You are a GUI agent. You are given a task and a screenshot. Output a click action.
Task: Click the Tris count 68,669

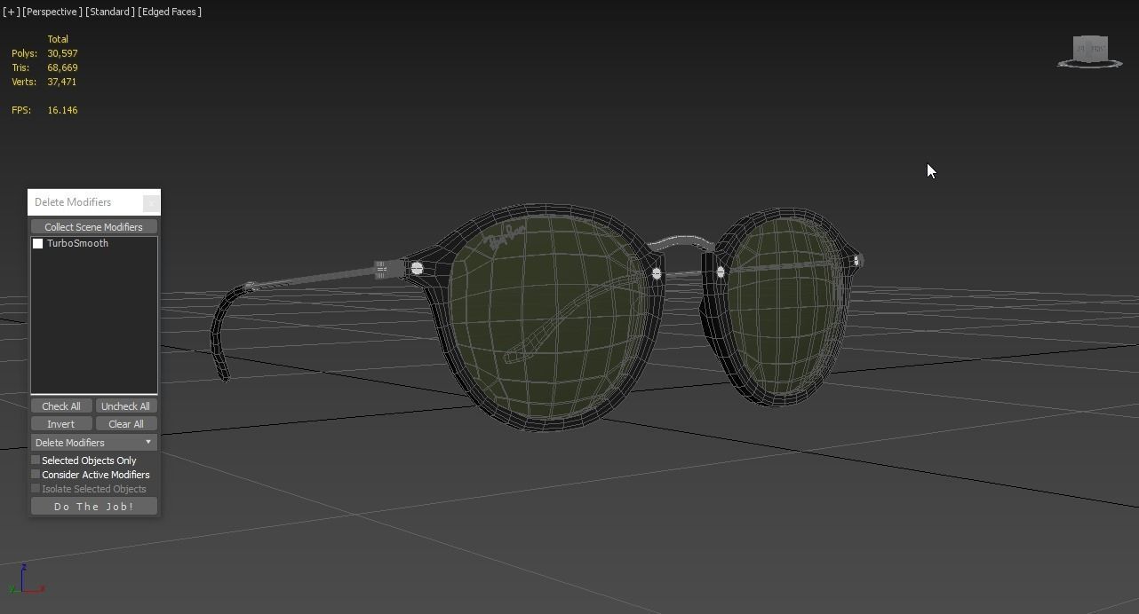62,67
